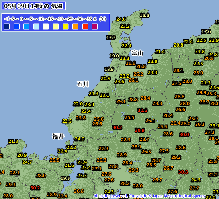Select the orange legend color square
Screen dimensions: 219x199
[x=75, y=27]
